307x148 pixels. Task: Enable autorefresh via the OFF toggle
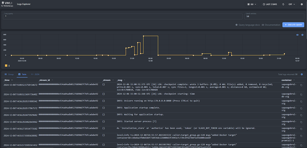point(290,4)
